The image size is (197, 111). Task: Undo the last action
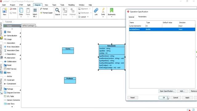click(13, 9)
